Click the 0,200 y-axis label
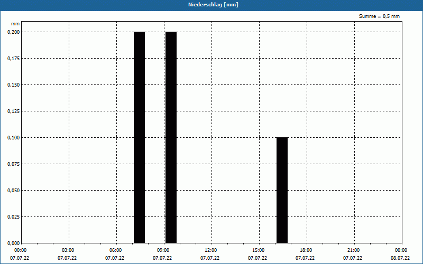Screen dimensions: 423x264 coord(14,32)
